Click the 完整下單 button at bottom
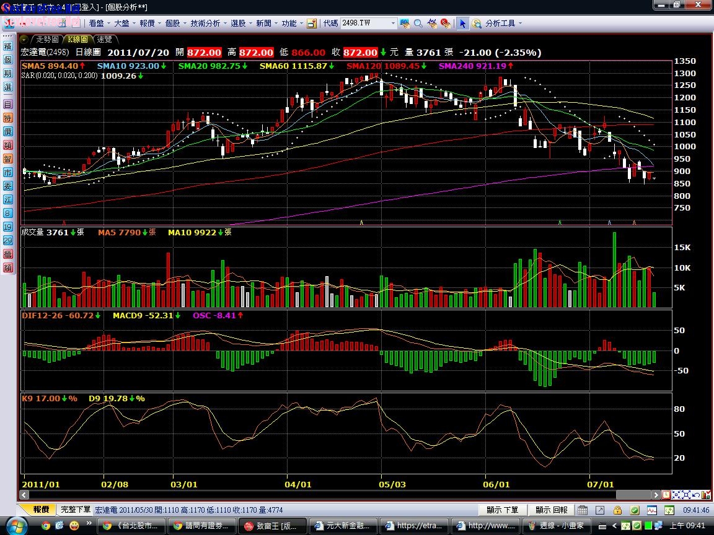 (x=75, y=510)
